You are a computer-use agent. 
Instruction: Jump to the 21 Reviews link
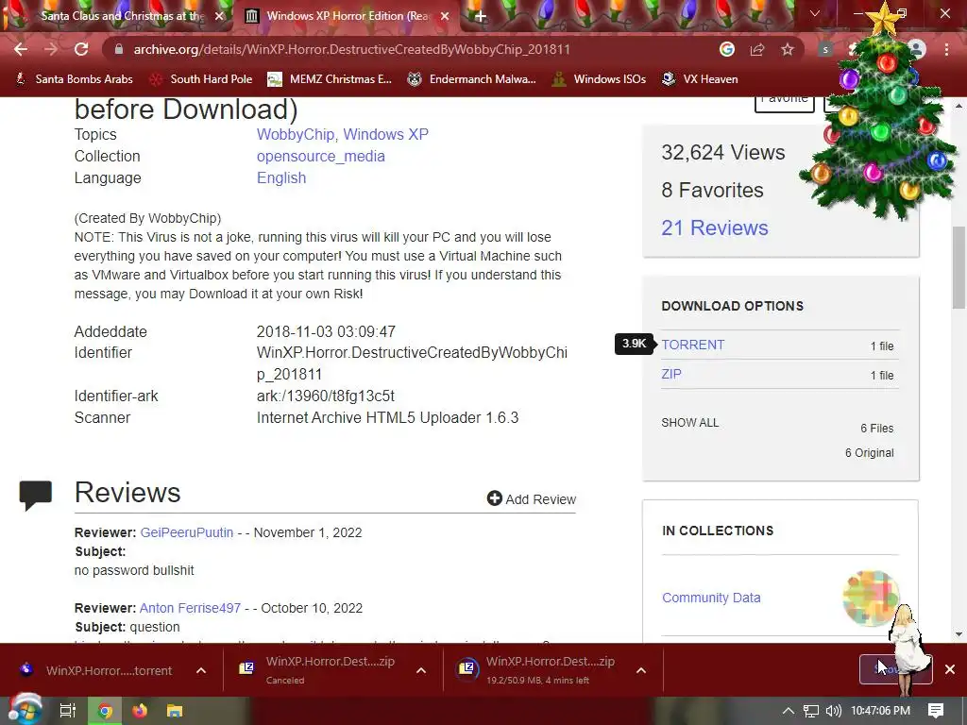[x=715, y=228]
